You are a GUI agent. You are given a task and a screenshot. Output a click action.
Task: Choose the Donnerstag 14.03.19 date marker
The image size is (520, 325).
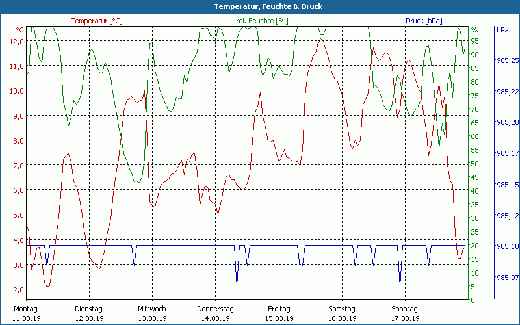[x=215, y=313]
